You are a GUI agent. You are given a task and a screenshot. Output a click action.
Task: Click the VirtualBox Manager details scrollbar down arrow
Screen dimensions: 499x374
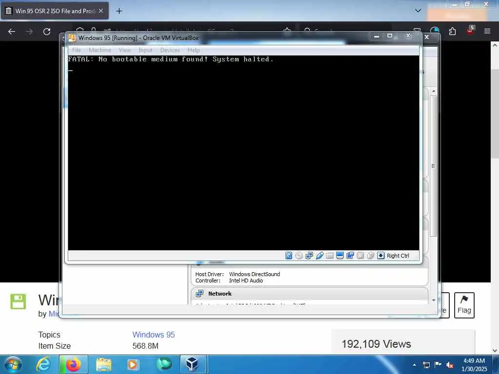coord(433,300)
